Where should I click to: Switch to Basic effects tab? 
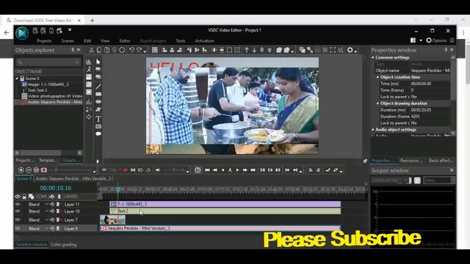coord(441,161)
